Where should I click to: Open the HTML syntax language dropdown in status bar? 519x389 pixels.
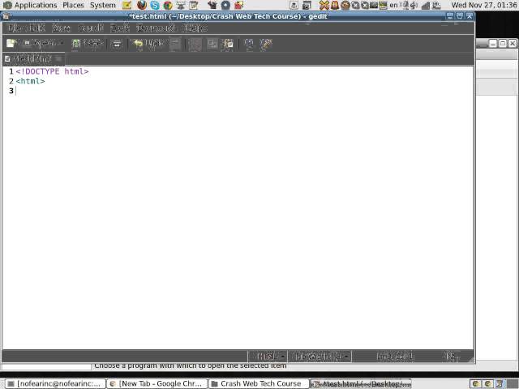(x=268, y=357)
